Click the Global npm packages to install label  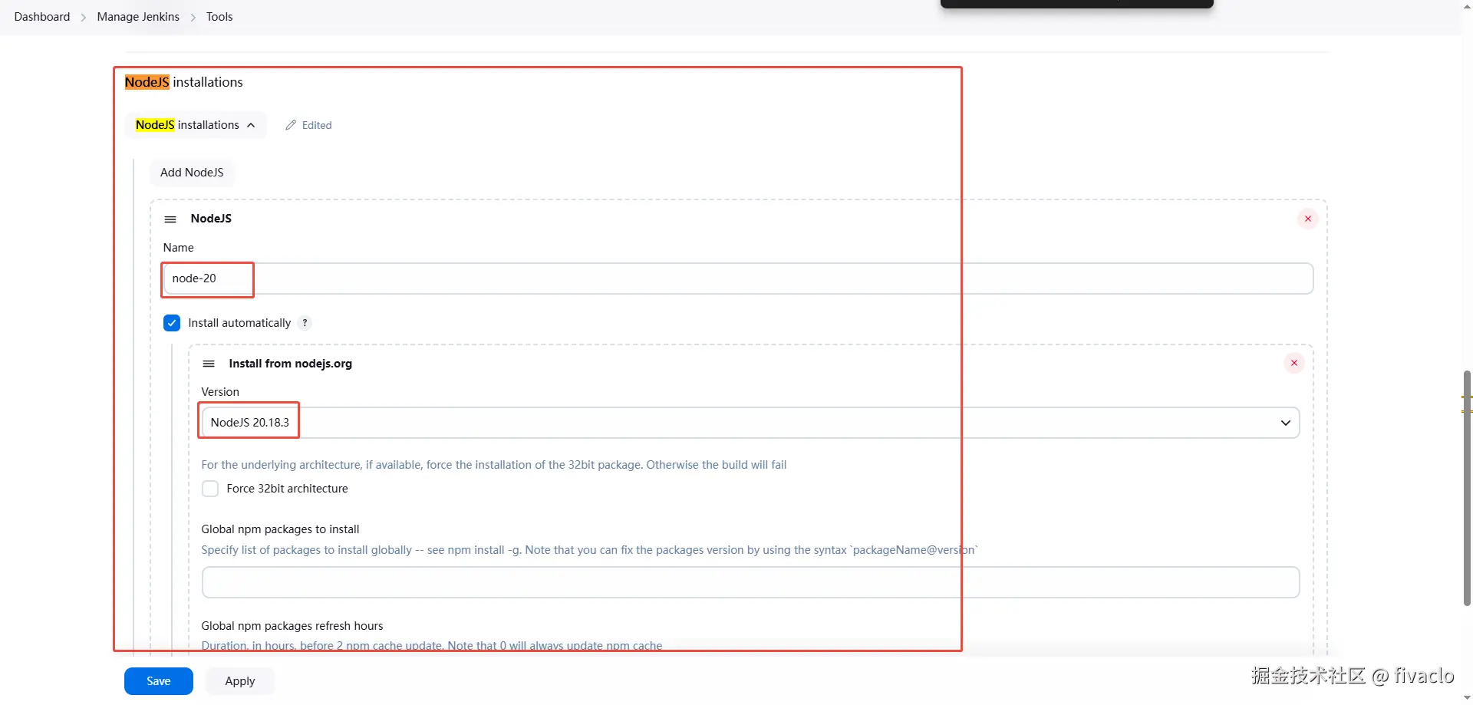(280, 529)
